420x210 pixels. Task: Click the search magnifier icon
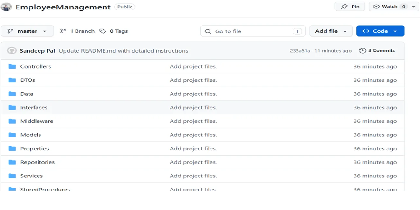point(208,31)
